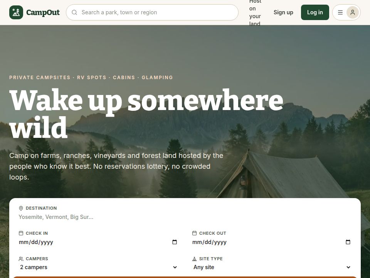This screenshot has height=278, width=370.
Task: Click the Check in calendar label icon
Action: click(21, 233)
